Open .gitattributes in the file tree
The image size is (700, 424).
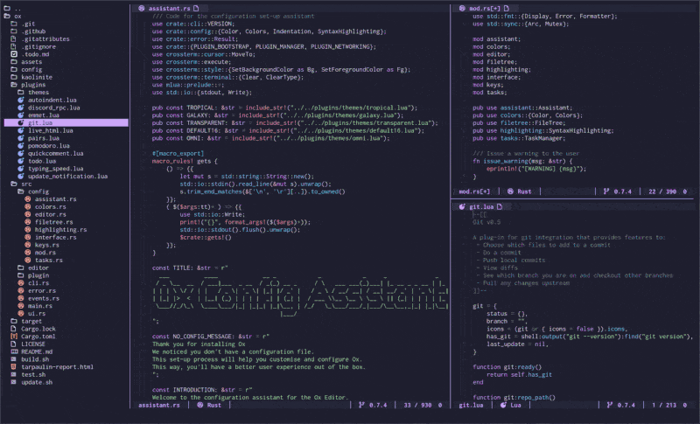(x=45, y=38)
